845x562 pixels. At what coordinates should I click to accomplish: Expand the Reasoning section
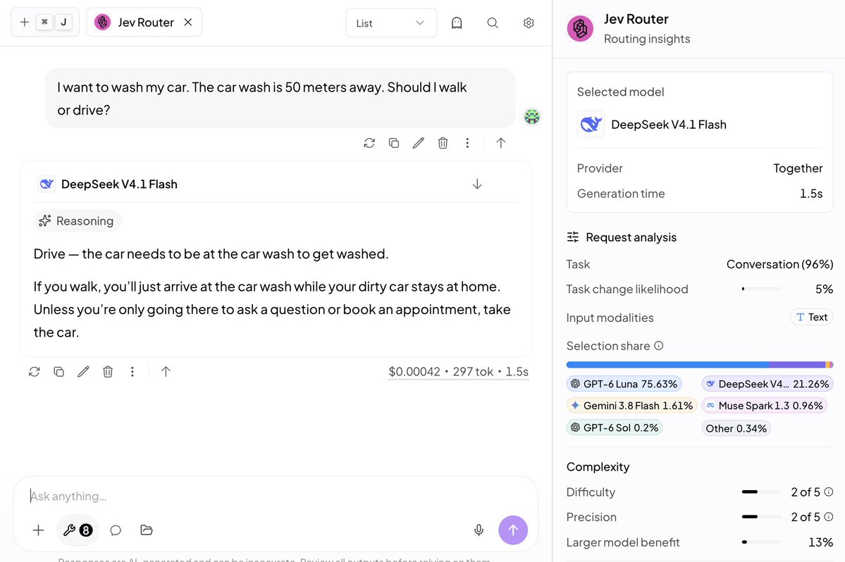pos(78,220)
